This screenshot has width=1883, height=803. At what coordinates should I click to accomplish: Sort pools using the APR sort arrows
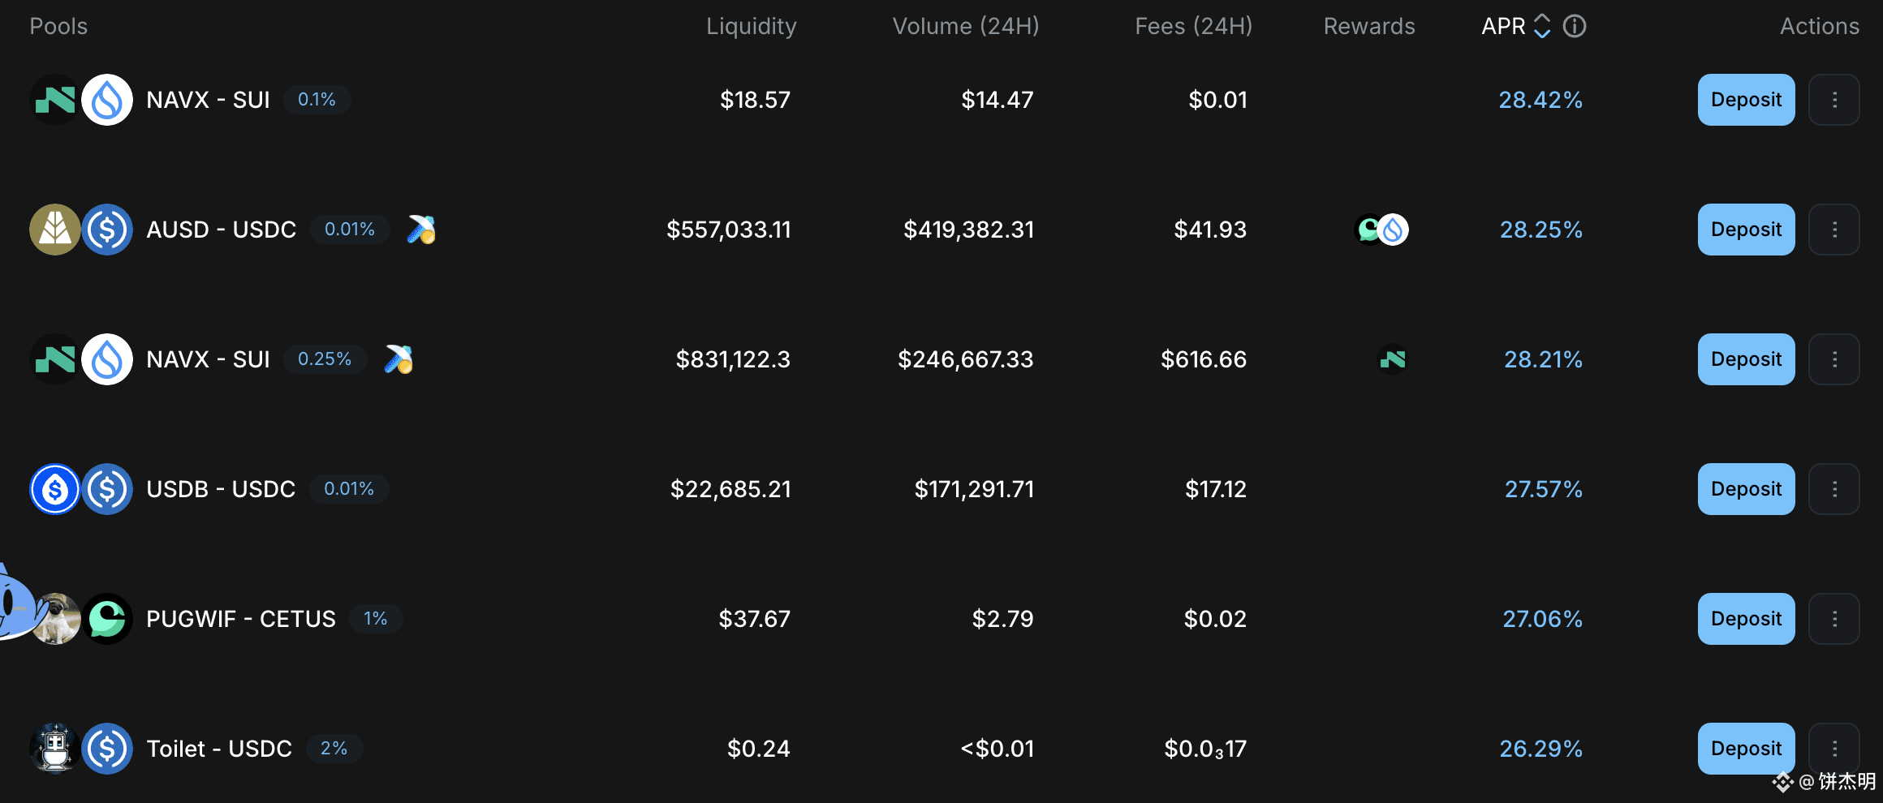[1542, 27]
